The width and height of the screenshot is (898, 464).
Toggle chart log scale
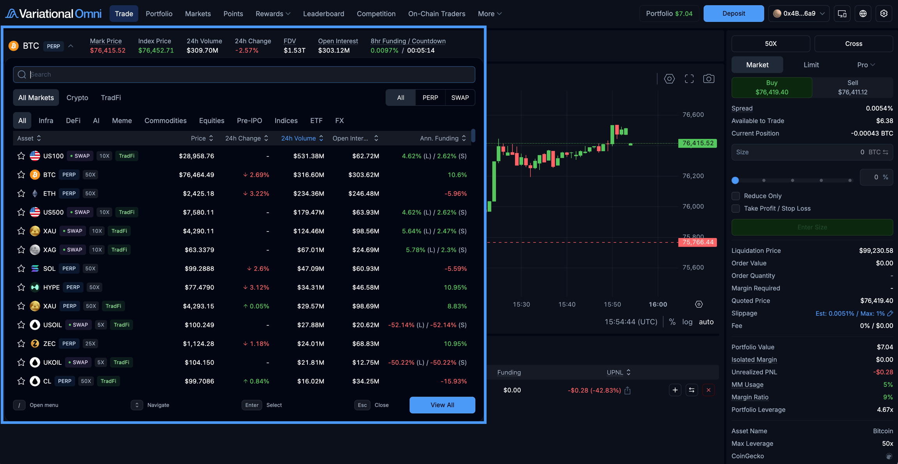pos(687,322)
